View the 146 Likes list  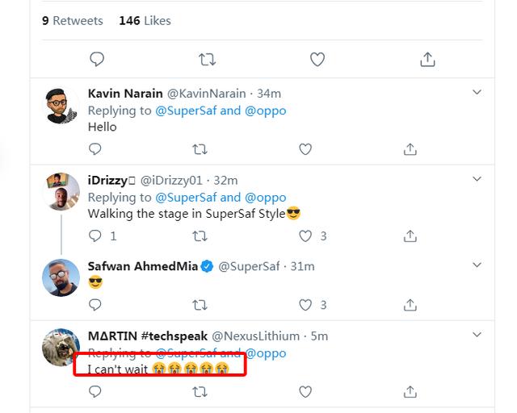[x=145, y=20]
